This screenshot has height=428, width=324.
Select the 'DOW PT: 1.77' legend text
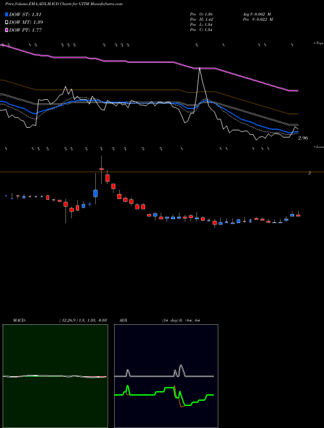pos(25,30)
